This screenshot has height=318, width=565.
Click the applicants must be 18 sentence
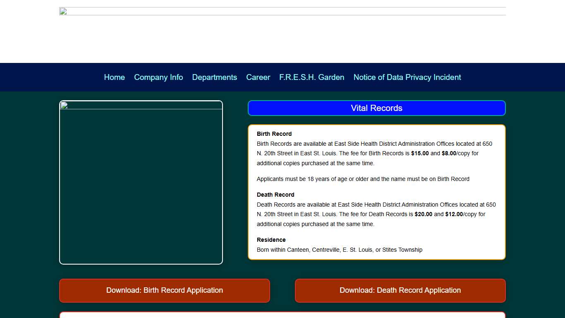coord(363,179)
